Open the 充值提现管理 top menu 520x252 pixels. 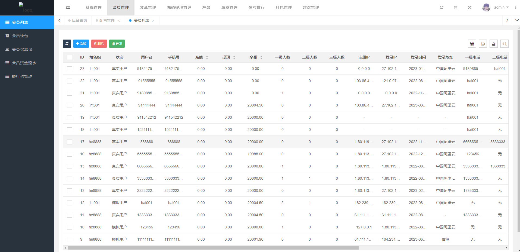(179, 7)
